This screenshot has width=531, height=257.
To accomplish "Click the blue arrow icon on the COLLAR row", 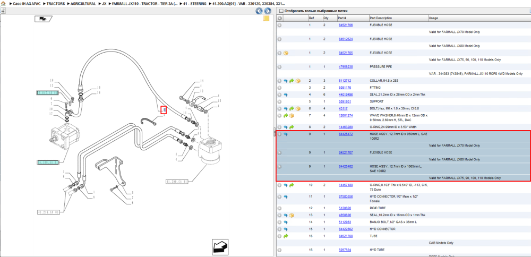I will pos(286,81).
